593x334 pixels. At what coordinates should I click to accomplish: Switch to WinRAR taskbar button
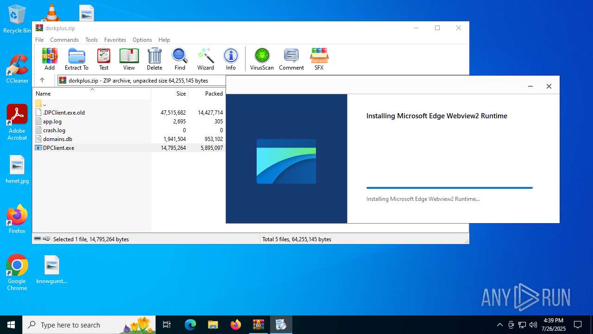(258, 325)
